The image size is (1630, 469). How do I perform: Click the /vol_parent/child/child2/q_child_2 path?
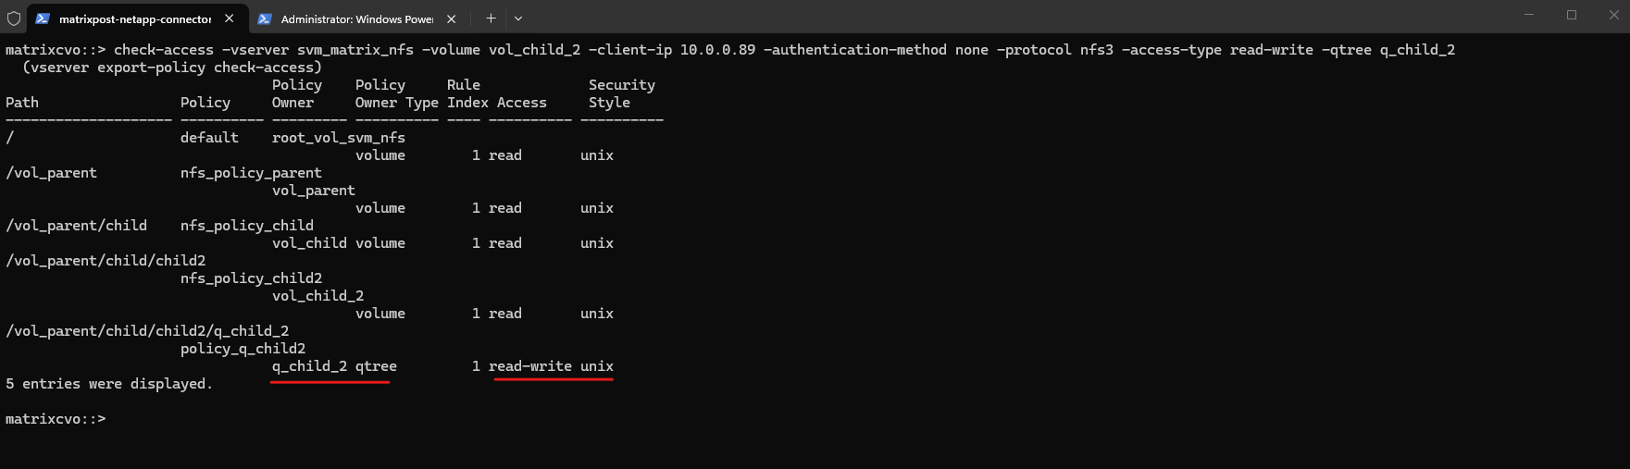tap(147, 331)
